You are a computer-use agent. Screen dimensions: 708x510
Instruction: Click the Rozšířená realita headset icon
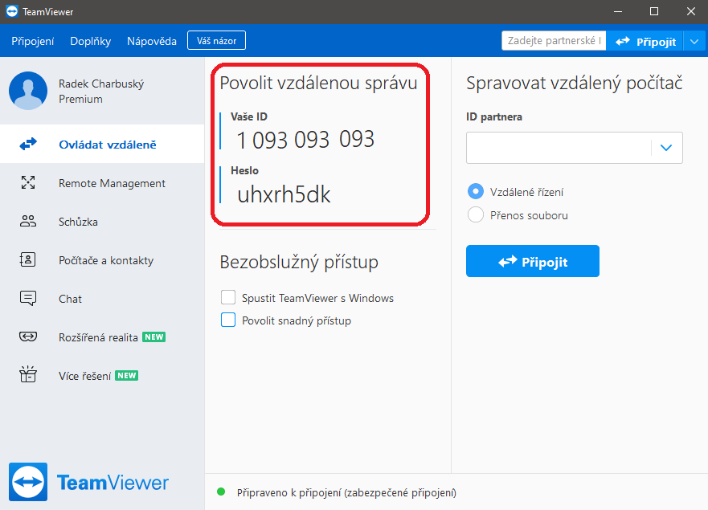point(28,337)
